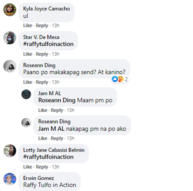193x191 pixels.
Task: Click the Jam M AL mention in reply
Action: [51, 129]
